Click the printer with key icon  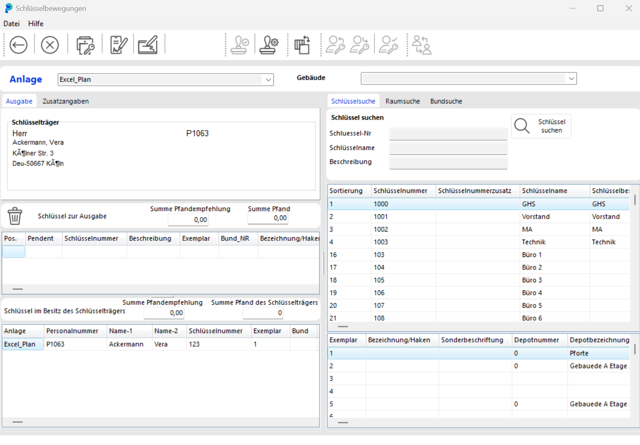pos(85,45)
